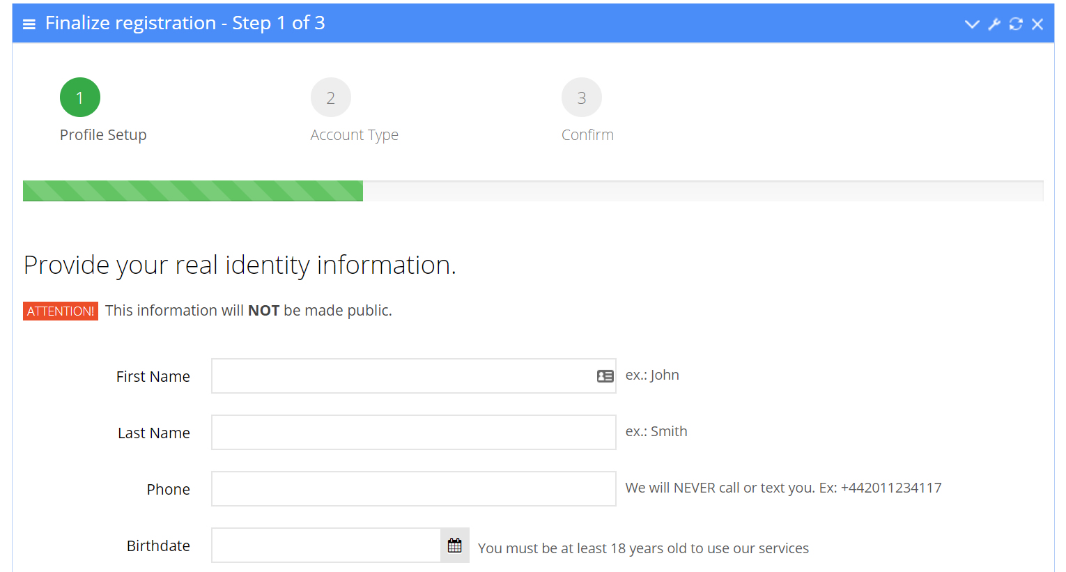
Task: Click the unfilled gray progress bar area
Action: pos(702,191)
